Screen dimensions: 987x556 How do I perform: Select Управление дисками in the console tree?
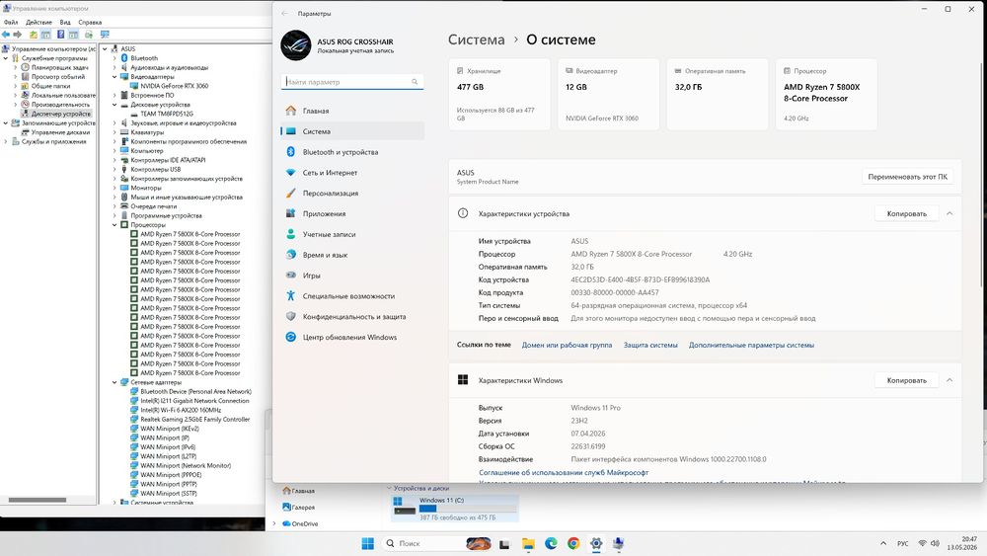pos(60,132)
